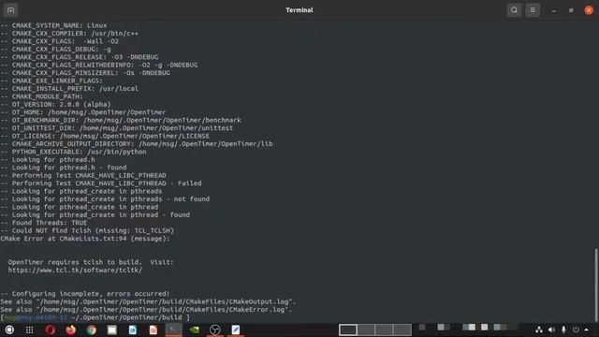
Task: Click 'Could NOT find Tclsh' line
Action: pyautogui.click(x=87, y=231)
